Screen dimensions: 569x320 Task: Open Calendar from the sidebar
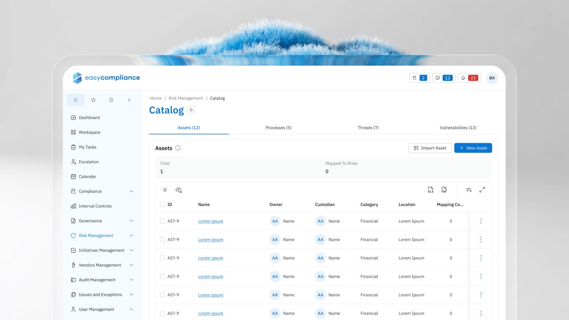(83, 176)
